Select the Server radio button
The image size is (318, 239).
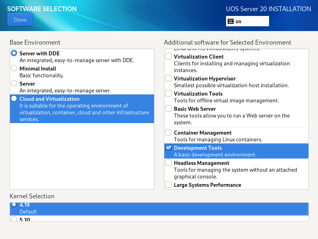(x=14, y=84)
